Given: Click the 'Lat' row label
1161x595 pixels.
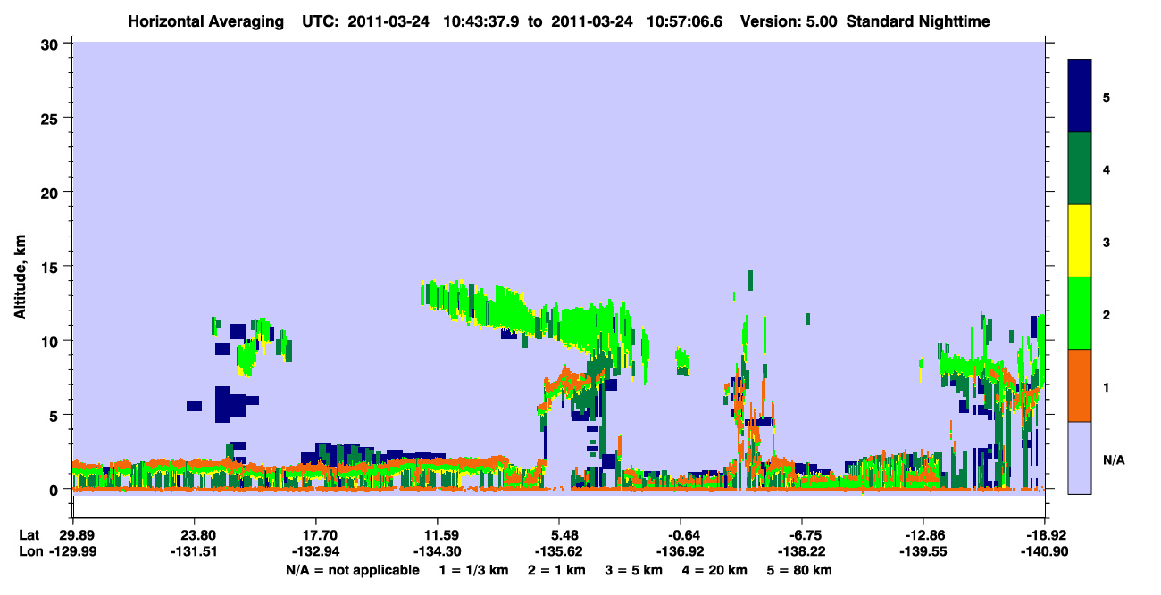Looking at the screenshot, I should tap(29, 535).
